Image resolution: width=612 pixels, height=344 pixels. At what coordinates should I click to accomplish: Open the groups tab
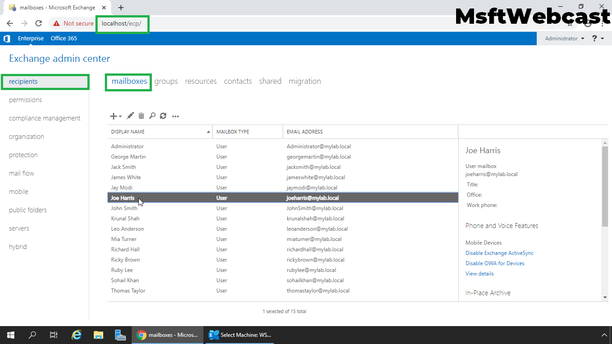[x=166, y=81]
